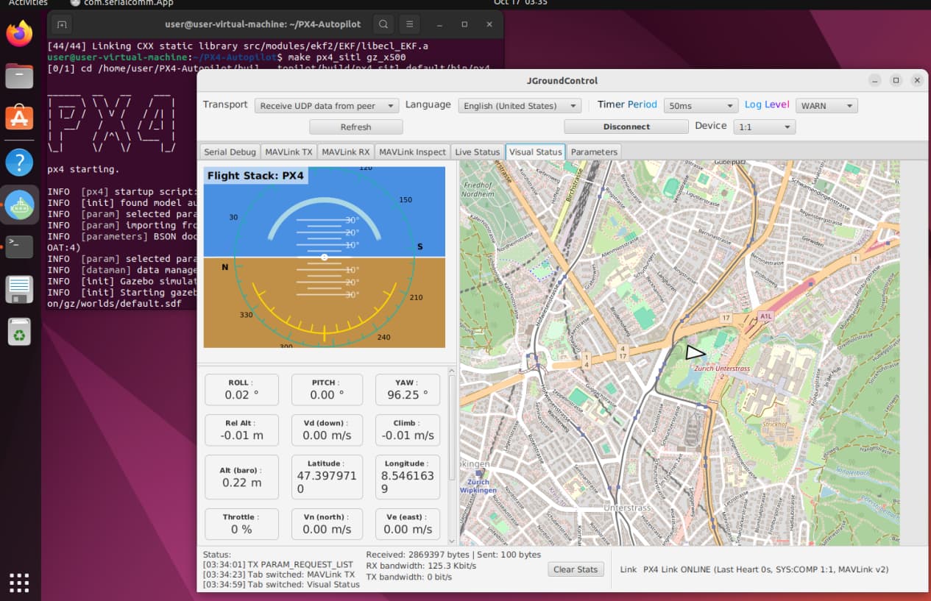Screen dimensions: 931x601
Task: Launch Ubuntu Software from the dock
Action: (20, 118)
